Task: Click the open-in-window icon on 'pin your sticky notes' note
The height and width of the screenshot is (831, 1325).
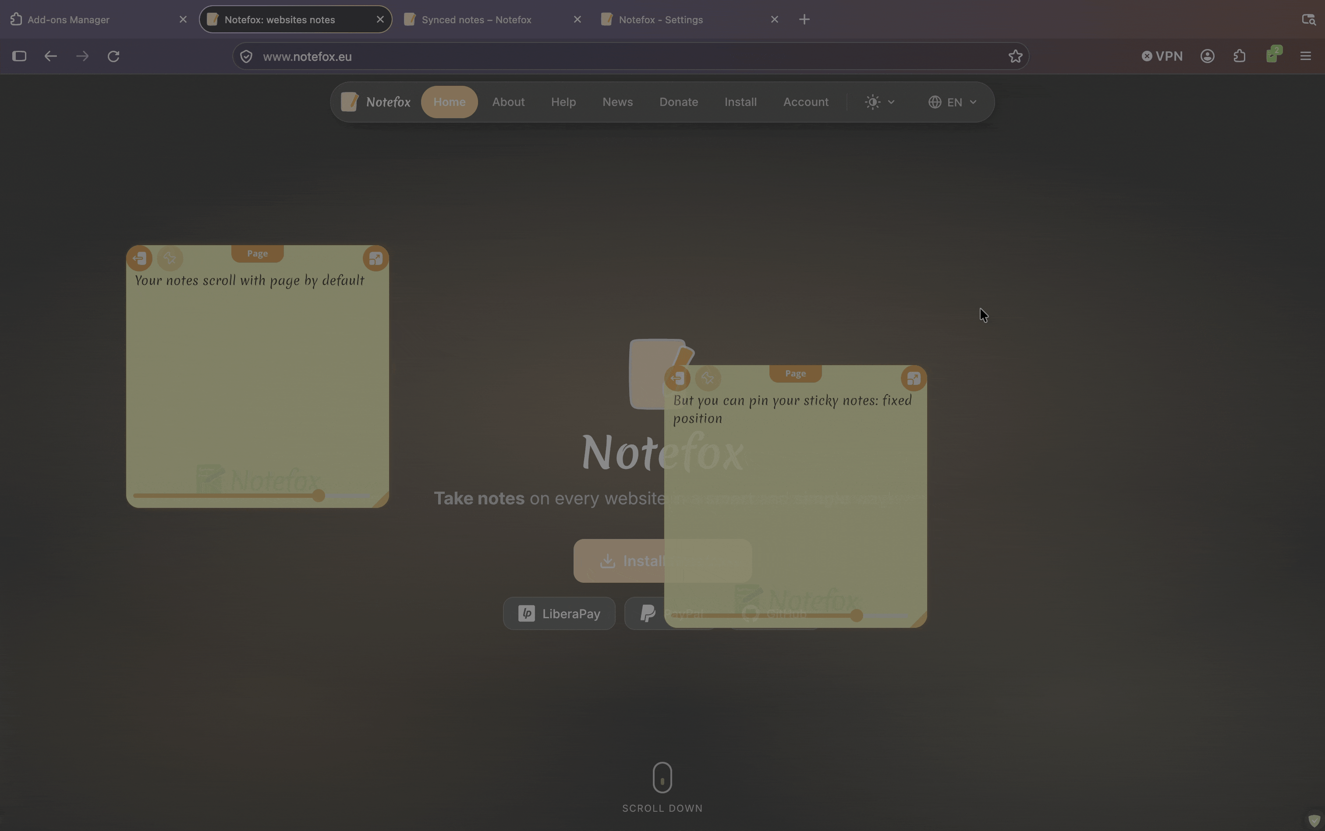Action: (x=914, y=378)
